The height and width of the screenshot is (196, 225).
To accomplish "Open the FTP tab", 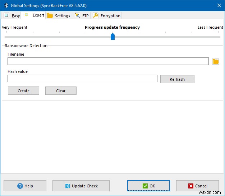I will tap(81, 16).
